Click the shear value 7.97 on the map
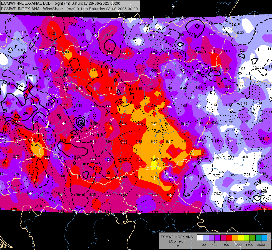The height and width of the screenshot is (250, 272). 185,141
